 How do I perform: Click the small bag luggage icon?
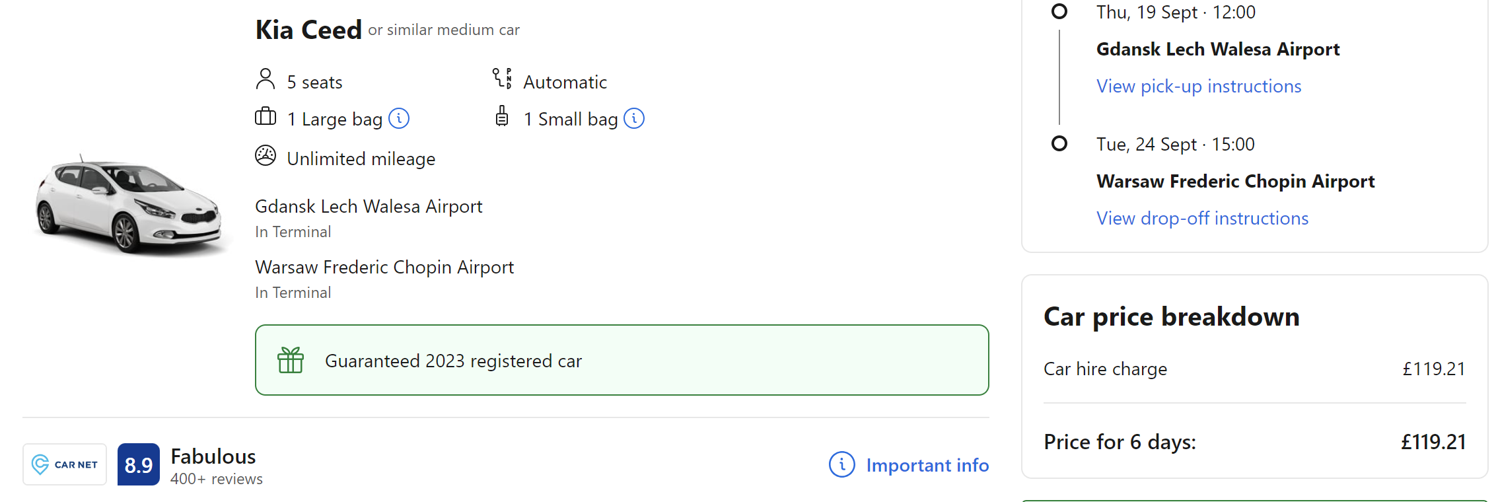click(502, 116)
